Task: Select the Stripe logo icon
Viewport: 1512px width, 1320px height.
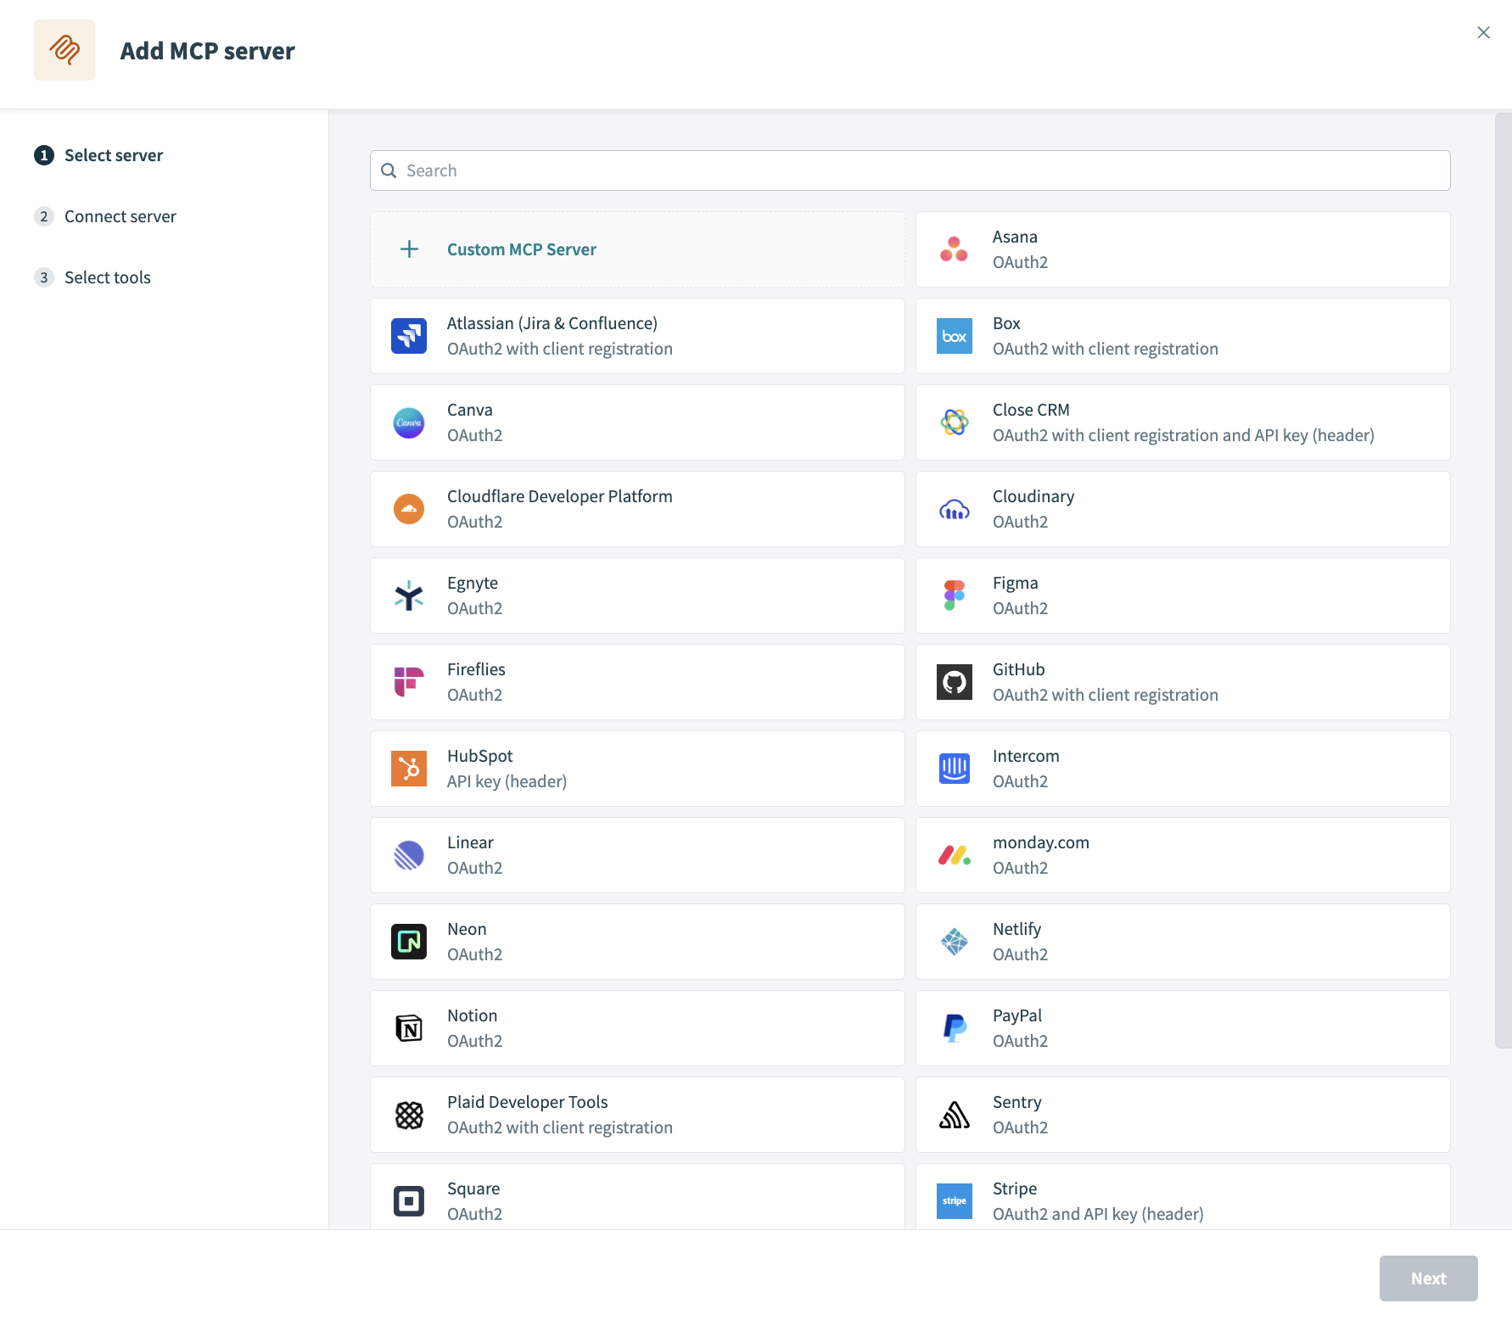Action: (954, 1201)
